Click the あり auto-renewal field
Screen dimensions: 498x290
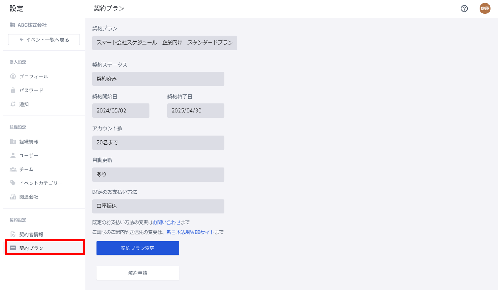click(x=158, y=175)
